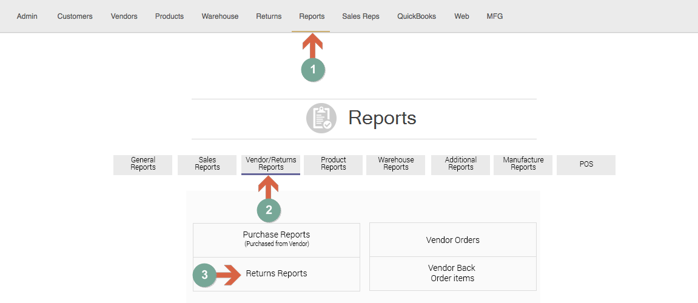Click the Reports clipboard icon
The width and height of the screenshot is (698, 303).
321,119
